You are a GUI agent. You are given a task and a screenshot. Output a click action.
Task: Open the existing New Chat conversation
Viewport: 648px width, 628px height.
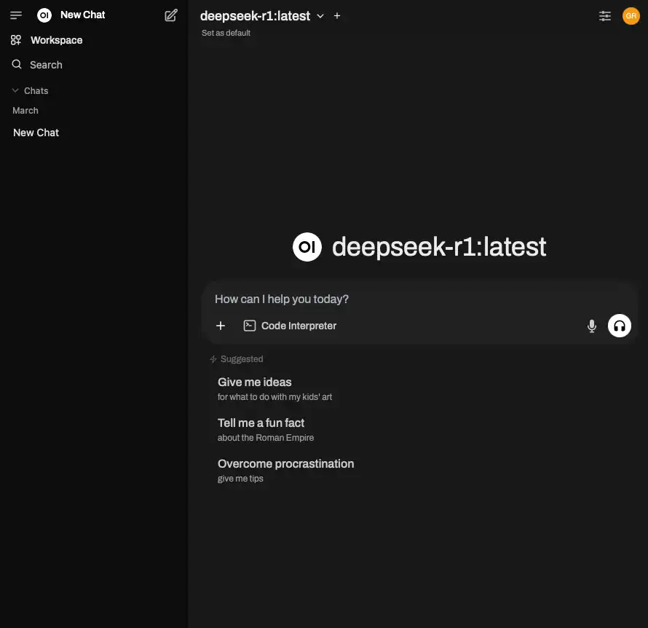pos(36,133)
